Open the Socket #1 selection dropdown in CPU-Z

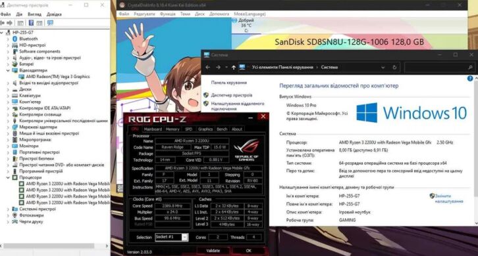click(184, 237)
